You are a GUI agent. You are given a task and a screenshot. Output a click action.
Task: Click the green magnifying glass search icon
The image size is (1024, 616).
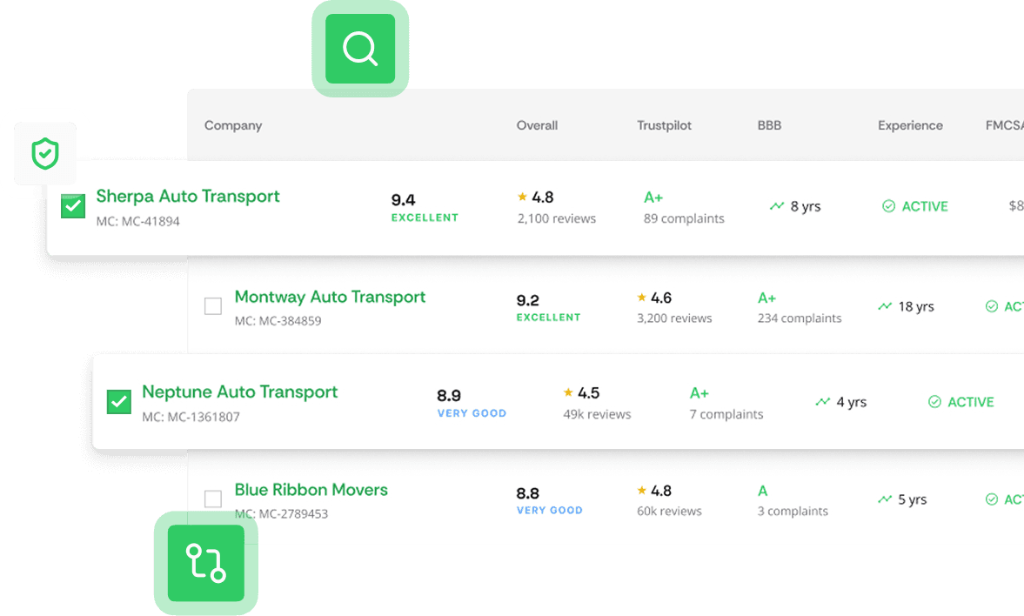click(x=359, y=49)
